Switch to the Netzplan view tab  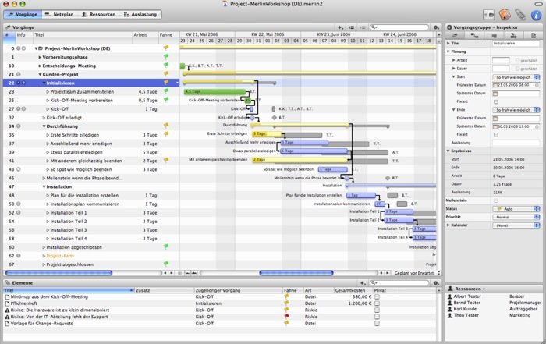pyautogui.click(x=59, y=14)
